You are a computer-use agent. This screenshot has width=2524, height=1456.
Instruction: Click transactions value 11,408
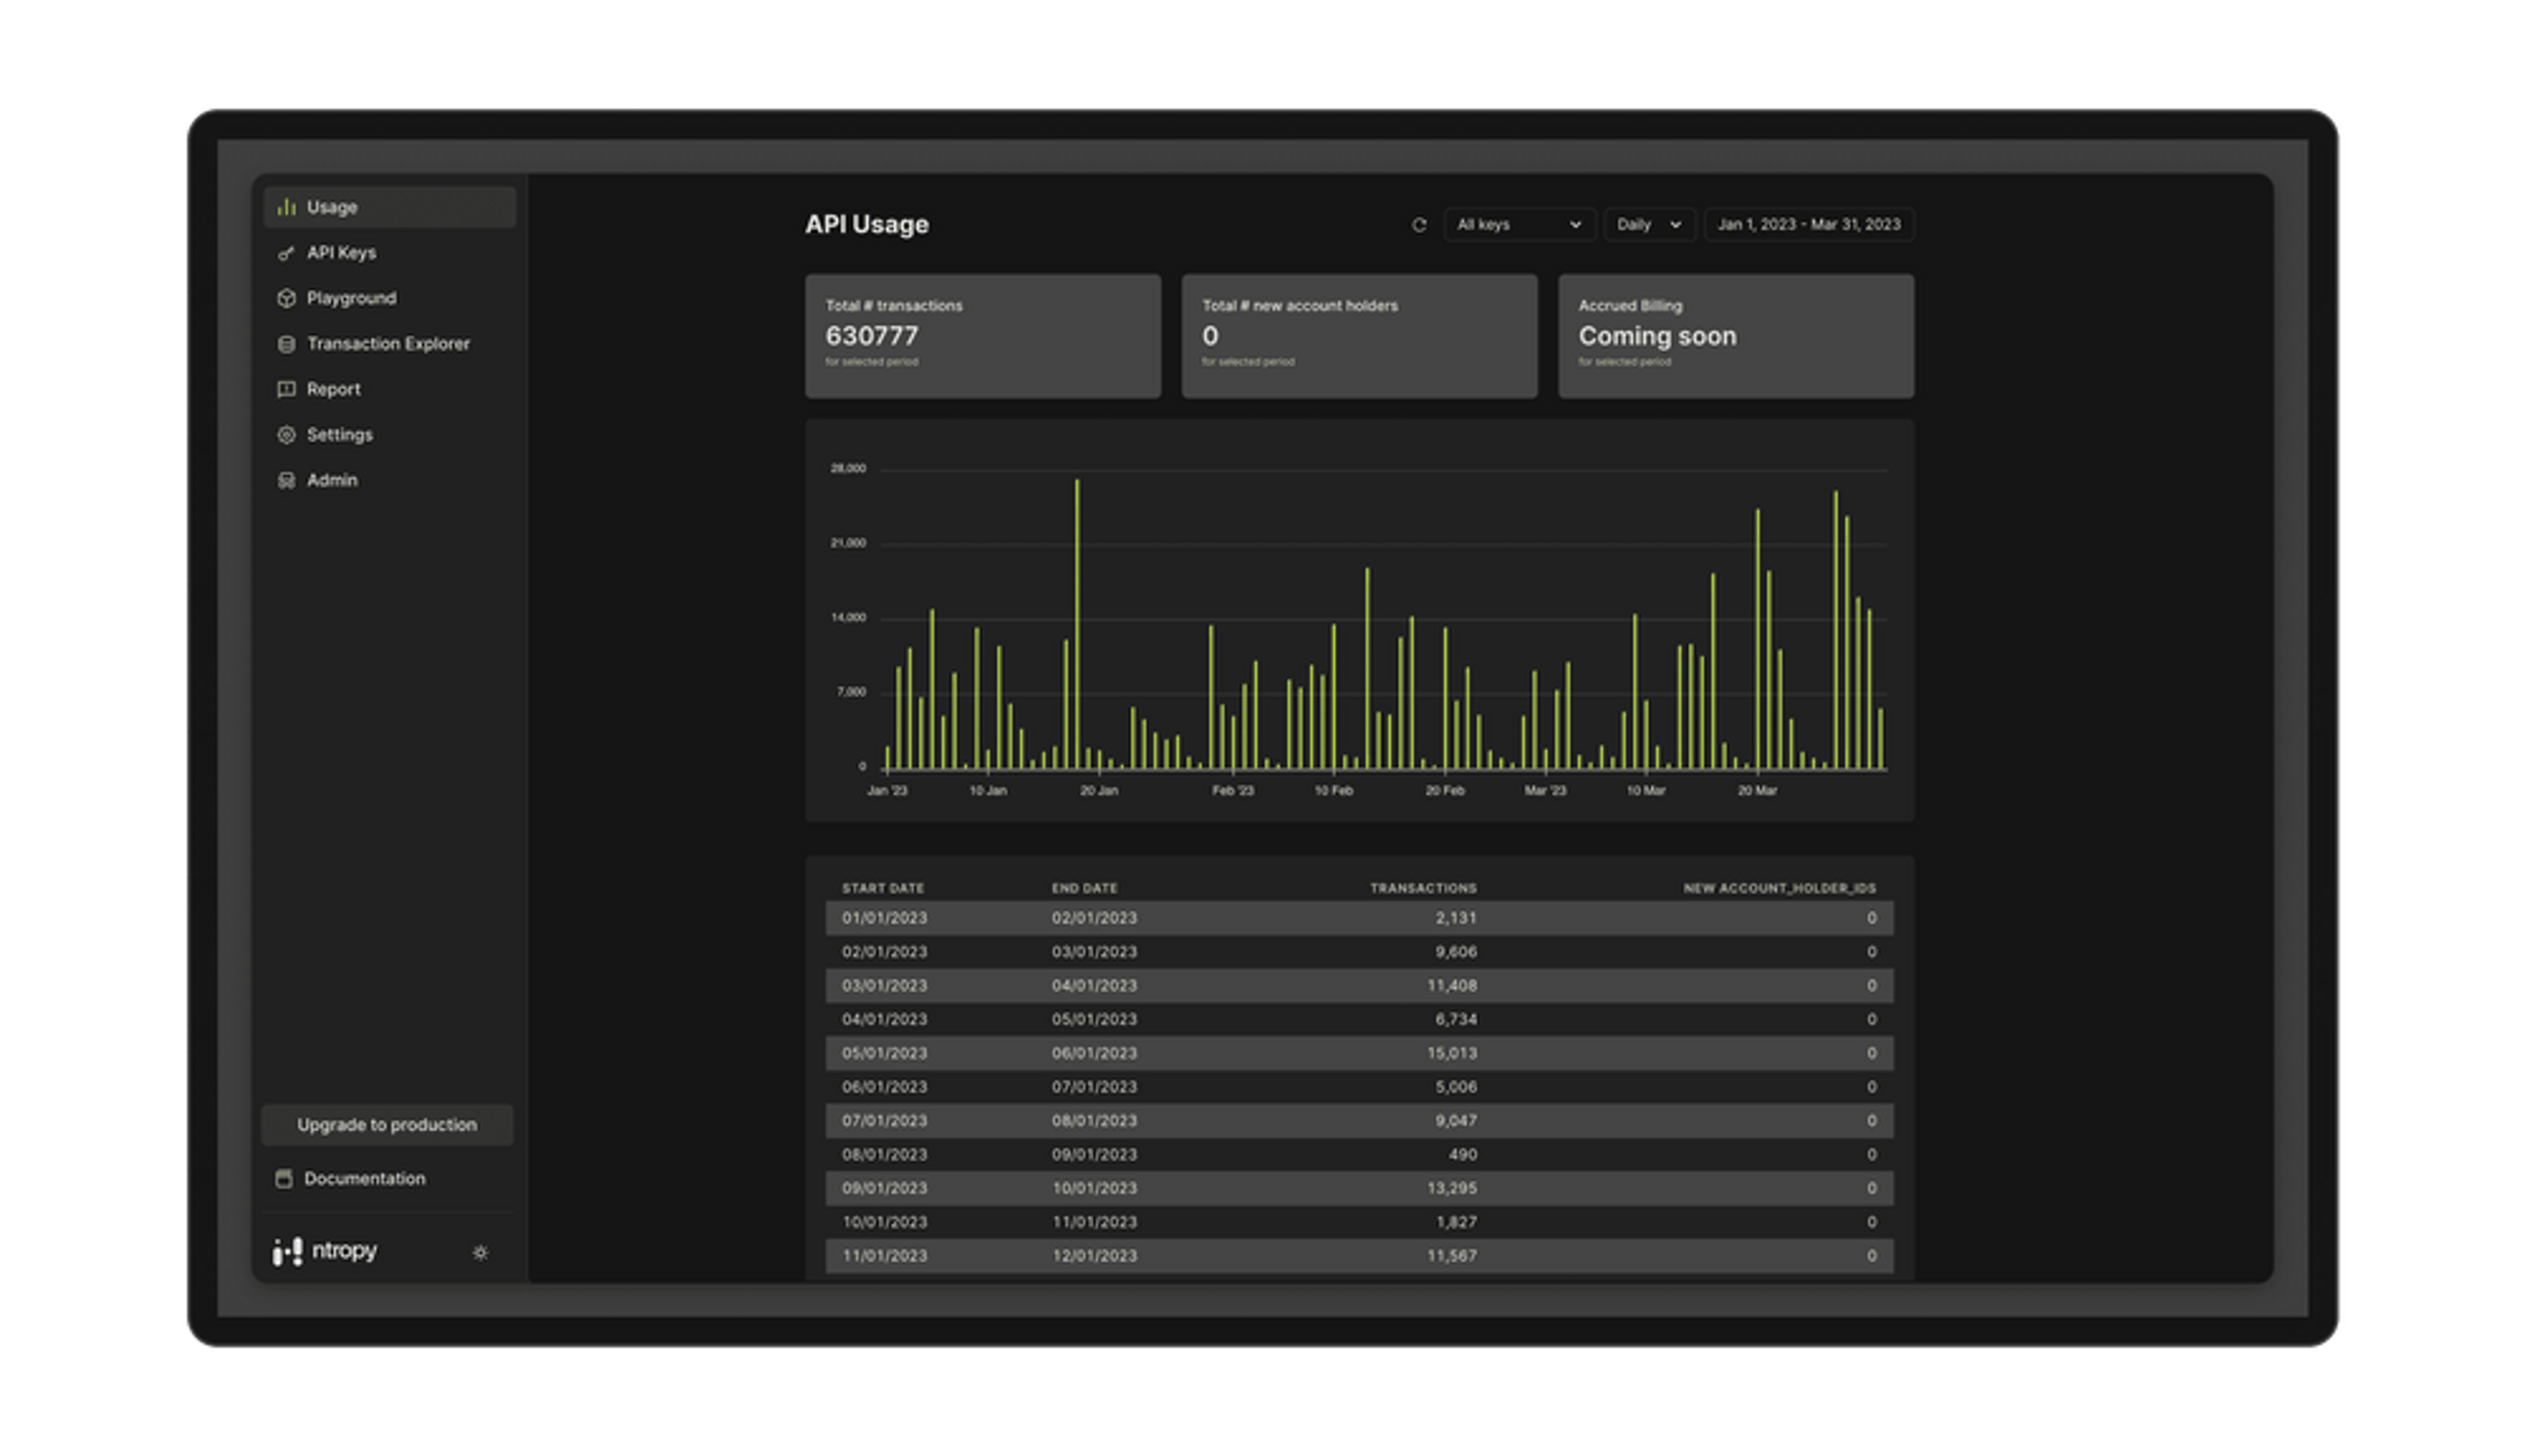[x=1451, y=986]
